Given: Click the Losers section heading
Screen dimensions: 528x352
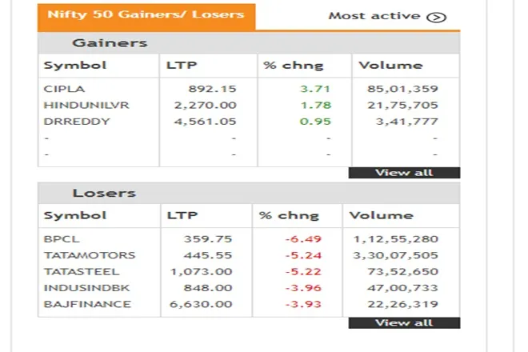Looking at the screenshot, I should point(104,193).
